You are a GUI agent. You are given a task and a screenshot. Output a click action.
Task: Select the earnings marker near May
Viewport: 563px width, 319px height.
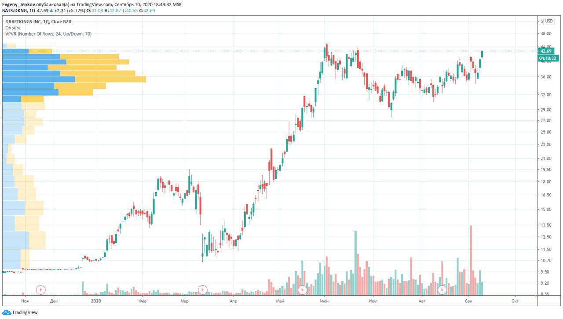[302, 290]
